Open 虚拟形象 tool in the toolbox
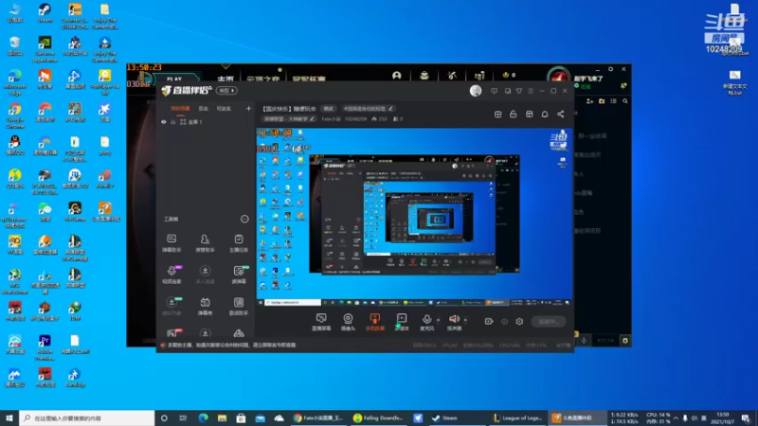This screenshot has height=426, width=758. pyautogui.click(x=171, y=306)
